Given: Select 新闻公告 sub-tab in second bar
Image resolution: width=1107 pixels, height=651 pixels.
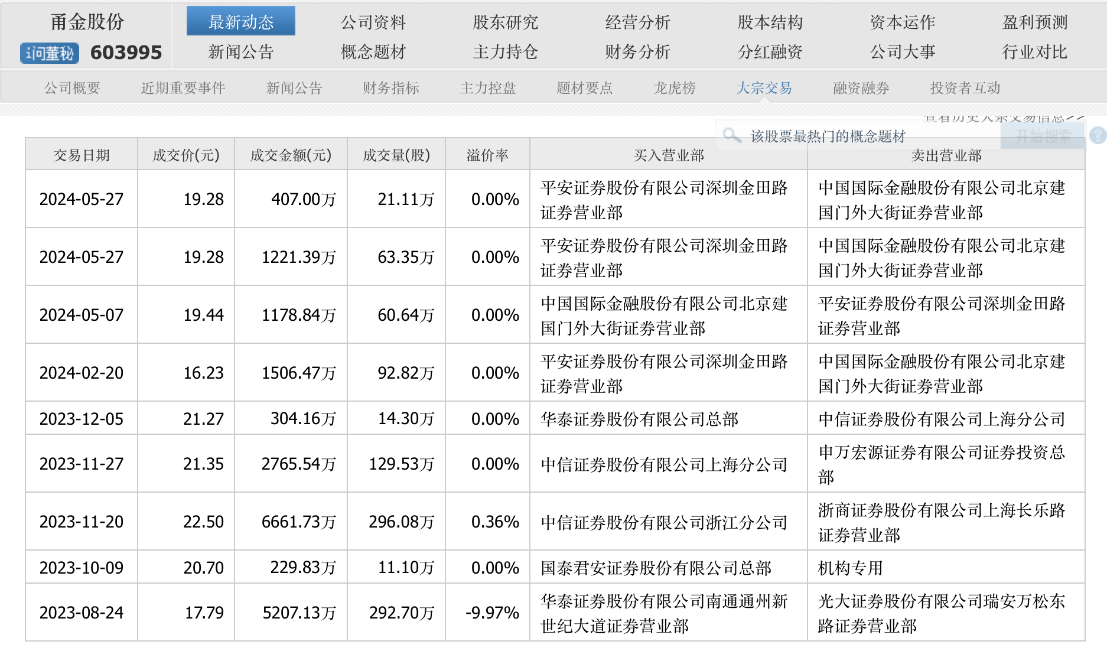Looking at the screenshot, I should 294,88.
